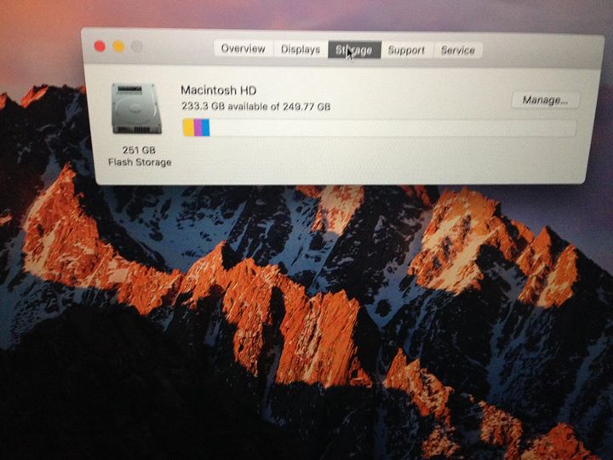This screenshot has width=613, height=460.
Task: Open the Service tab
Action: click(x=458, y=50)
